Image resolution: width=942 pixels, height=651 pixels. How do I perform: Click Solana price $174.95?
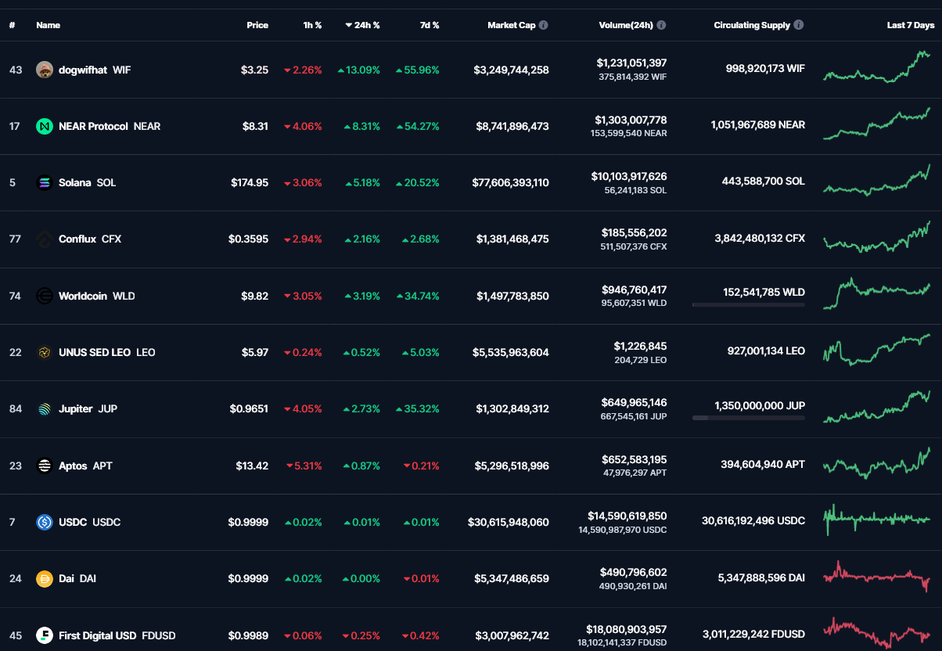(x=250, y=182)
